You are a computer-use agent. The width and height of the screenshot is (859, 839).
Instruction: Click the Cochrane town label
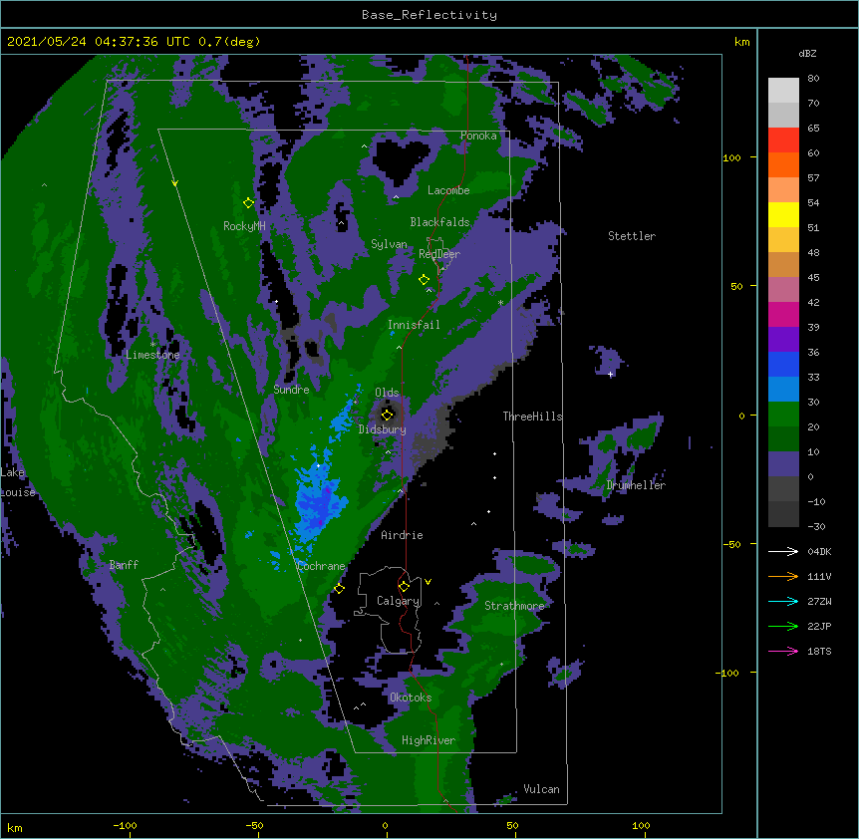(x=321, y=566)
